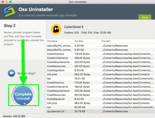Image resolution: width=155 pixels, height=118 pixels.
Task: Click the CyberGhost 5 app title
Action: click(74, 27)
